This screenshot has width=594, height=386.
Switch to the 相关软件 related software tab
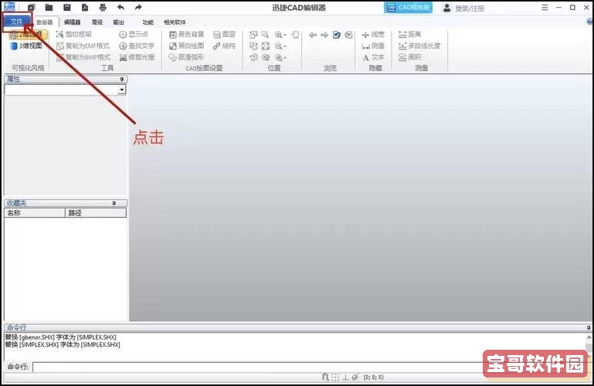point(175,22)
